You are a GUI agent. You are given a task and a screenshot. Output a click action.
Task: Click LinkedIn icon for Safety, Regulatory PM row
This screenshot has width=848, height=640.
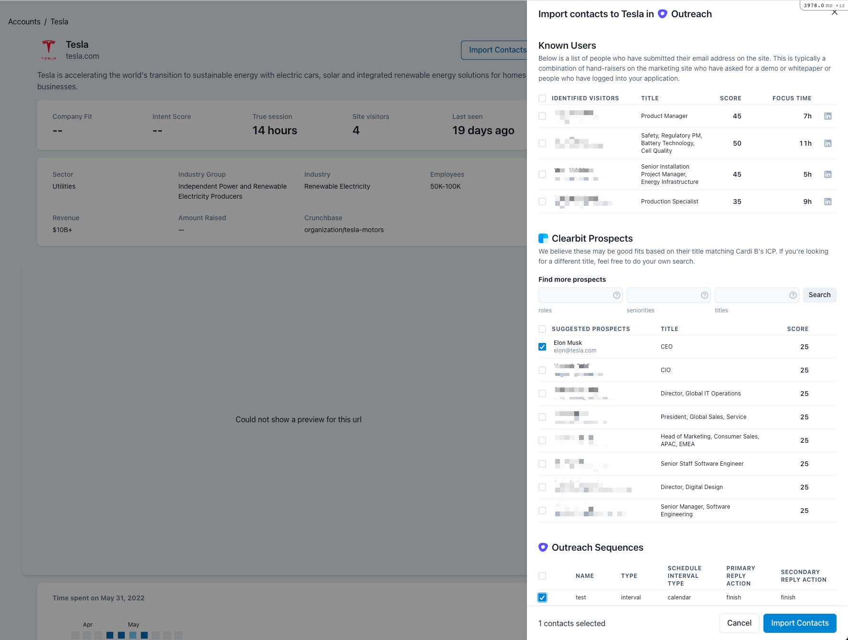click(x=828, y=143)
